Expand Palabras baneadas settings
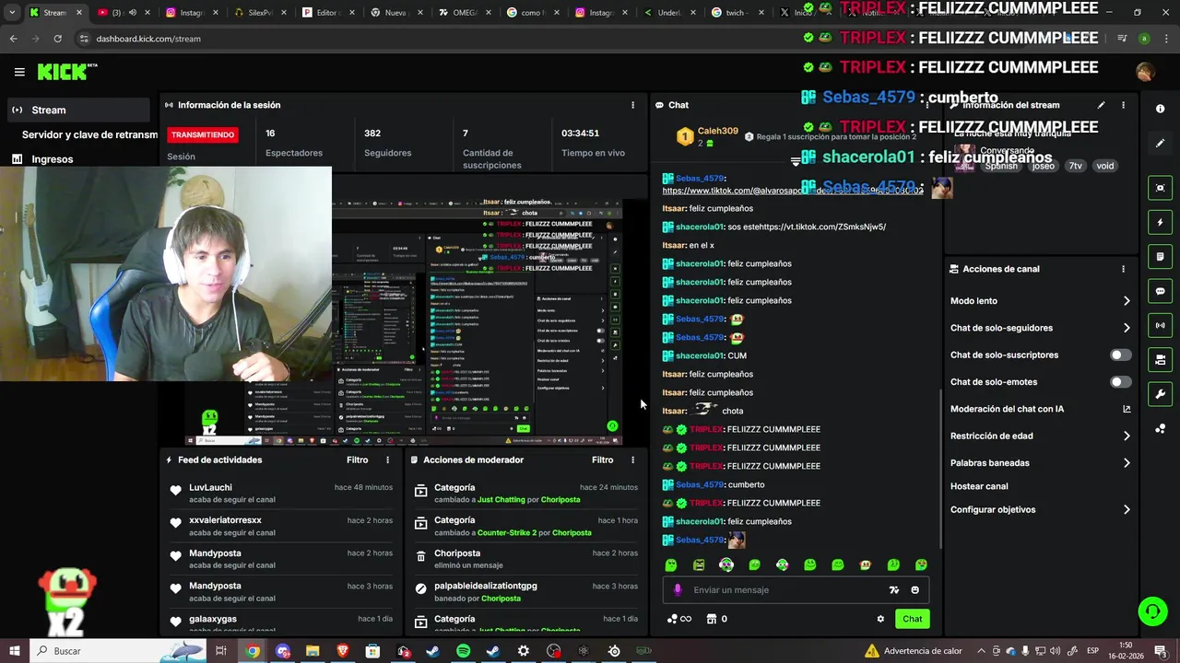The height and width of the screenshot is (663, 1180). tap(1127, 463)
